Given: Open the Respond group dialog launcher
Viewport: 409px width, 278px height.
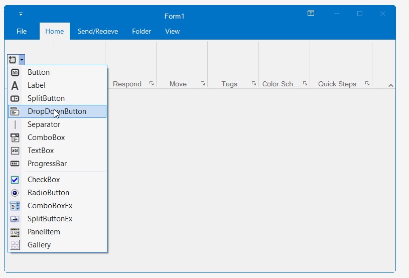Looking at the screenshot, I should 151,83.
